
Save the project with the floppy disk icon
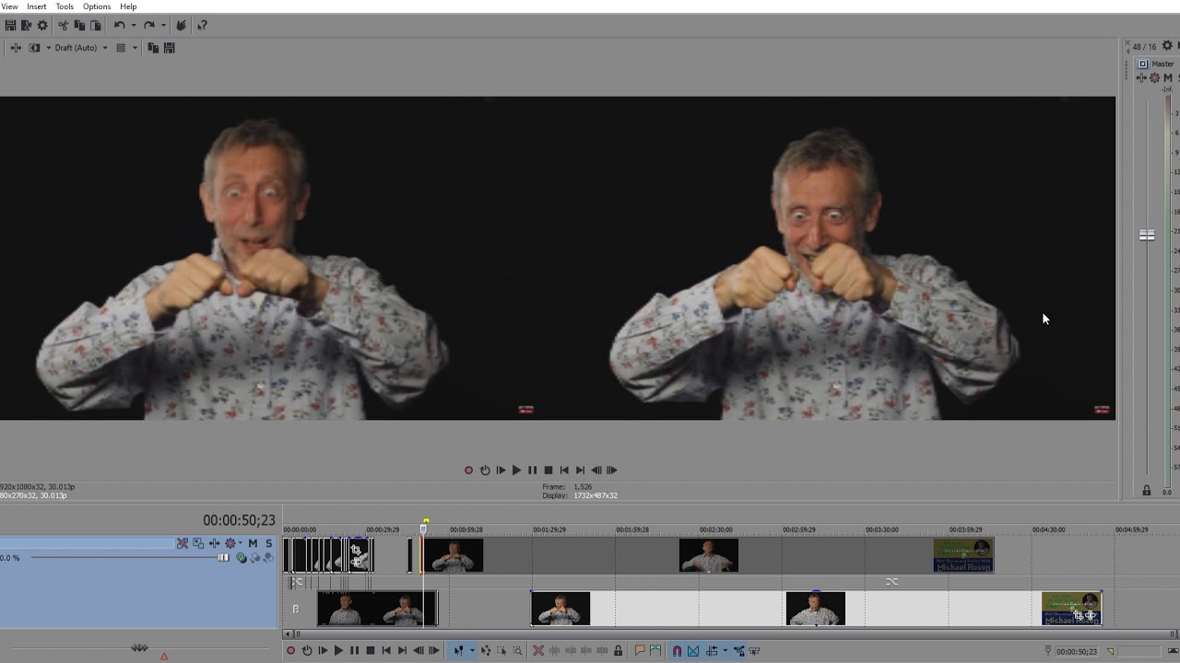coord(10,26)
